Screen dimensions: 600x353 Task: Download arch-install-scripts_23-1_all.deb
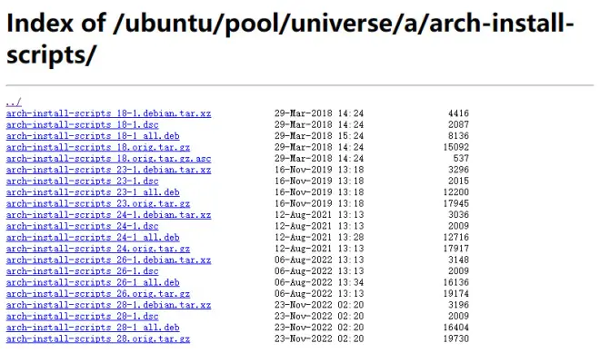click(x=93, y=192)
